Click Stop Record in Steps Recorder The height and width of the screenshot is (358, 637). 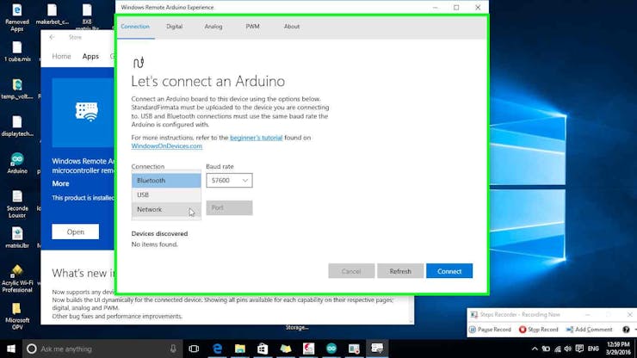539,330
